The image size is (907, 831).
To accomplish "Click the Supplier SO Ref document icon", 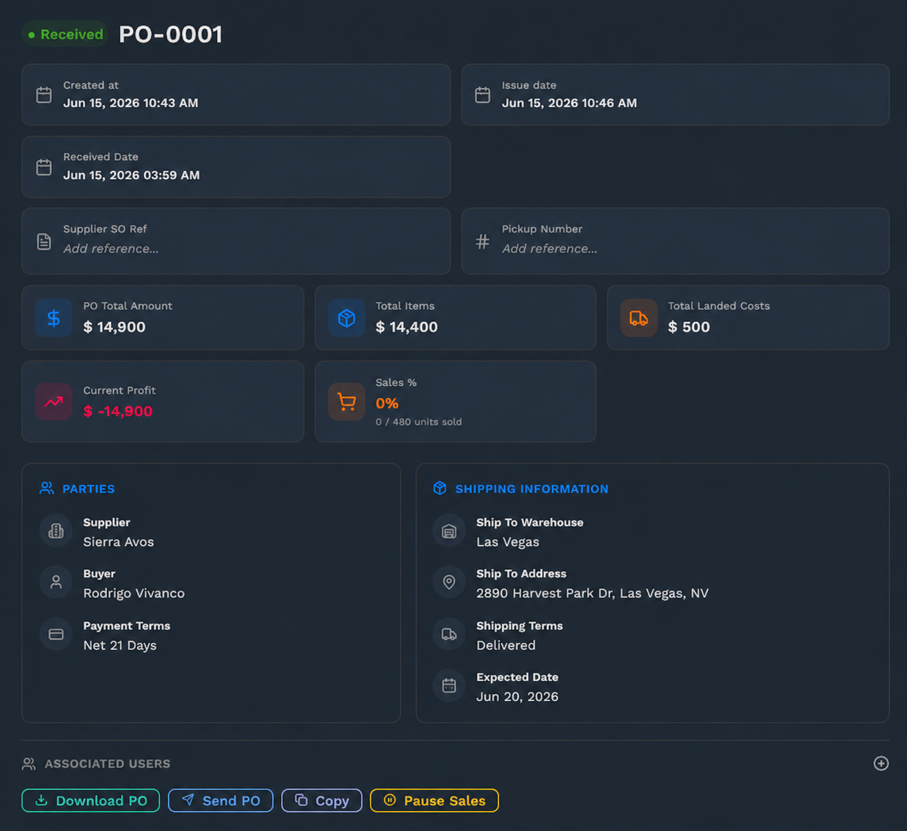I will (44, 241).
